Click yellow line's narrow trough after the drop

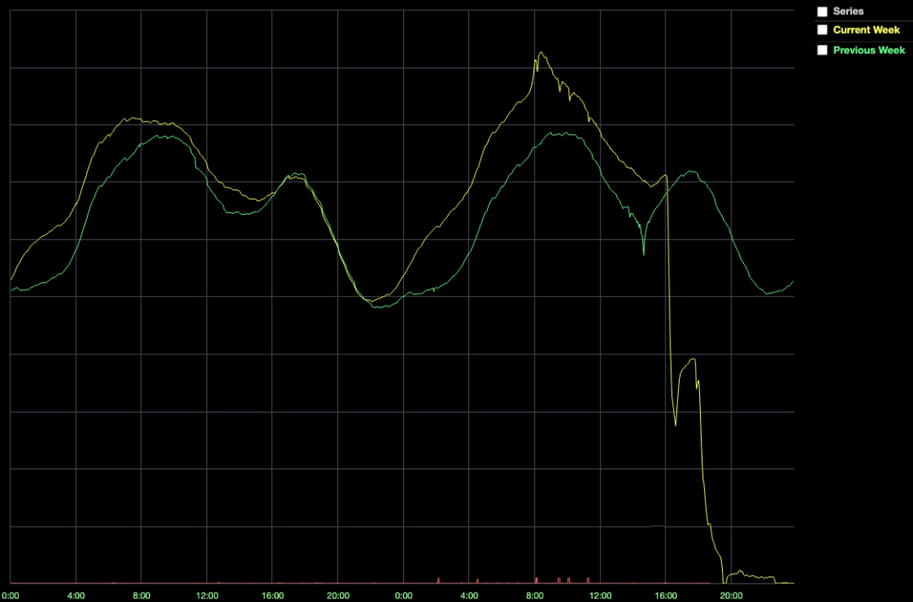click(675, 424)
